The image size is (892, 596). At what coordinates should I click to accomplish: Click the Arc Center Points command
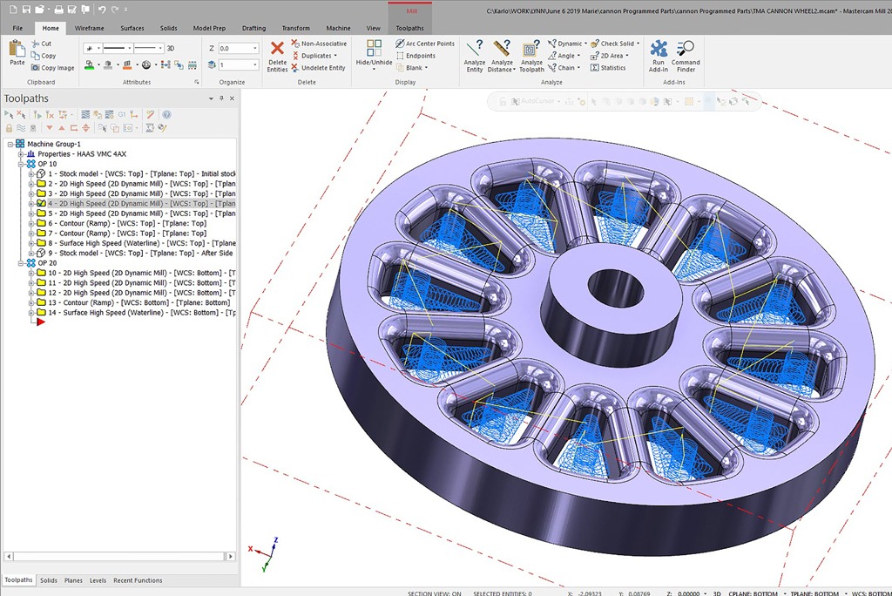(x=425, y=44)
